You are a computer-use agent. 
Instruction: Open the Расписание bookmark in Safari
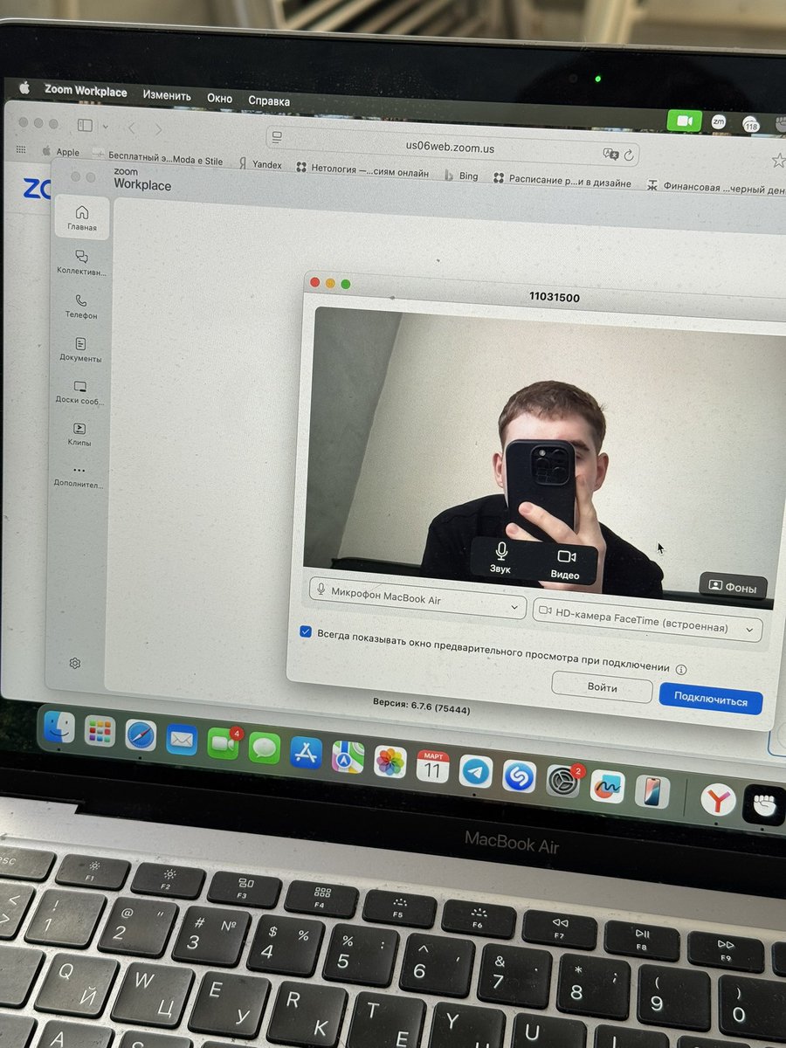coord(562,180)
